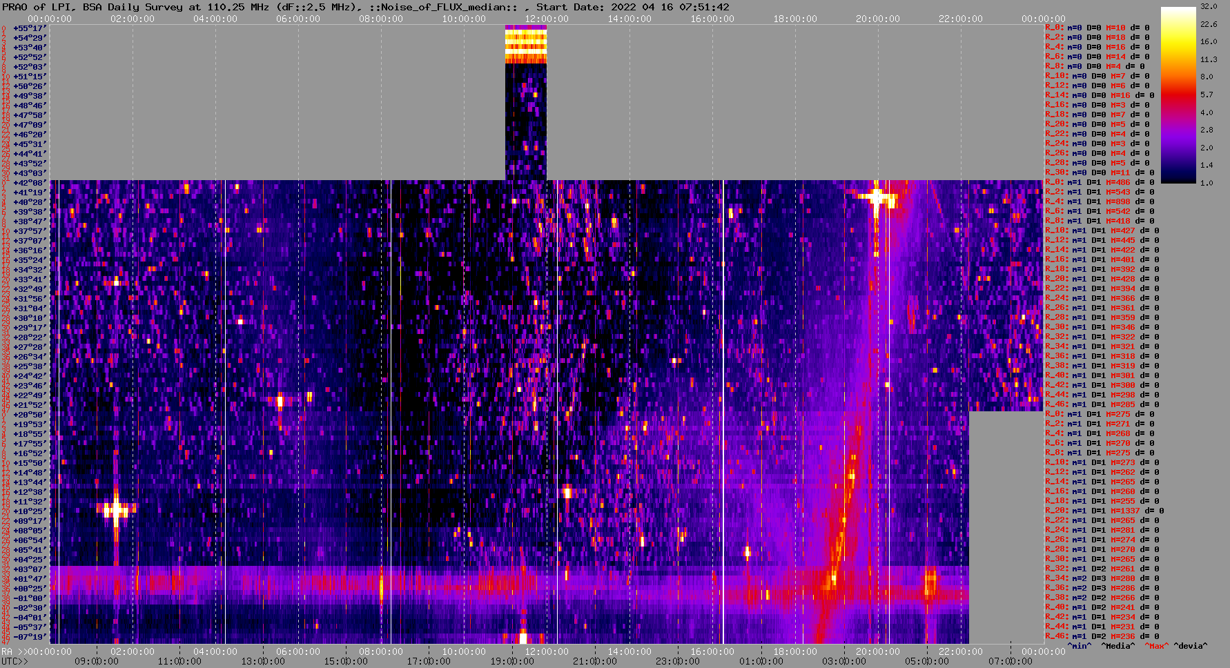Click the 09:00:00 UTC time label

pyautogui.click(x=97, y=661)
